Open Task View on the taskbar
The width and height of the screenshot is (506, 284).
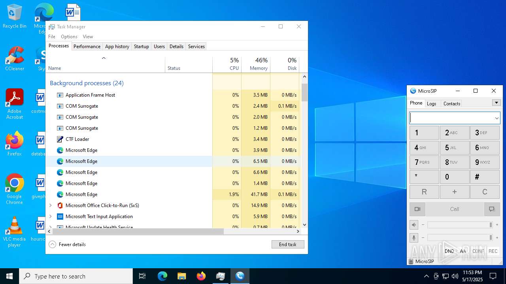(x=142, y=276)
